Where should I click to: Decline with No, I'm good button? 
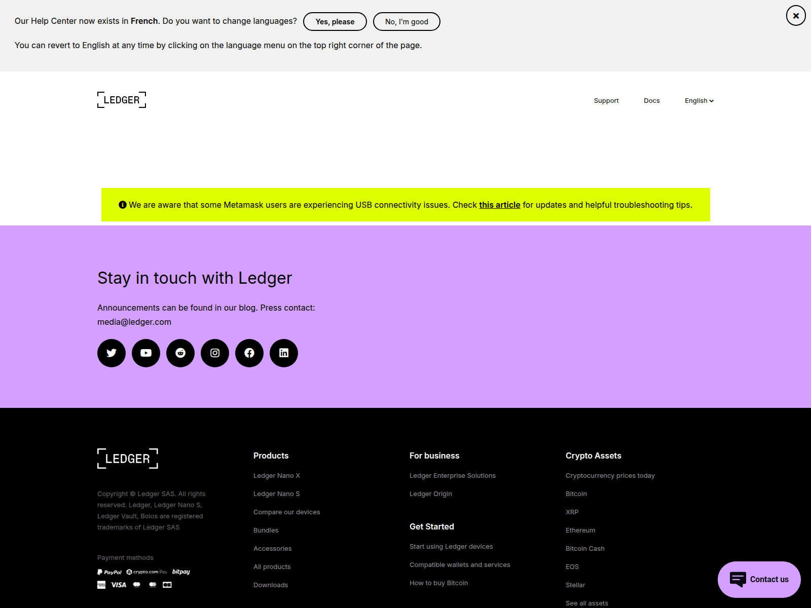[x=407, y=22]
